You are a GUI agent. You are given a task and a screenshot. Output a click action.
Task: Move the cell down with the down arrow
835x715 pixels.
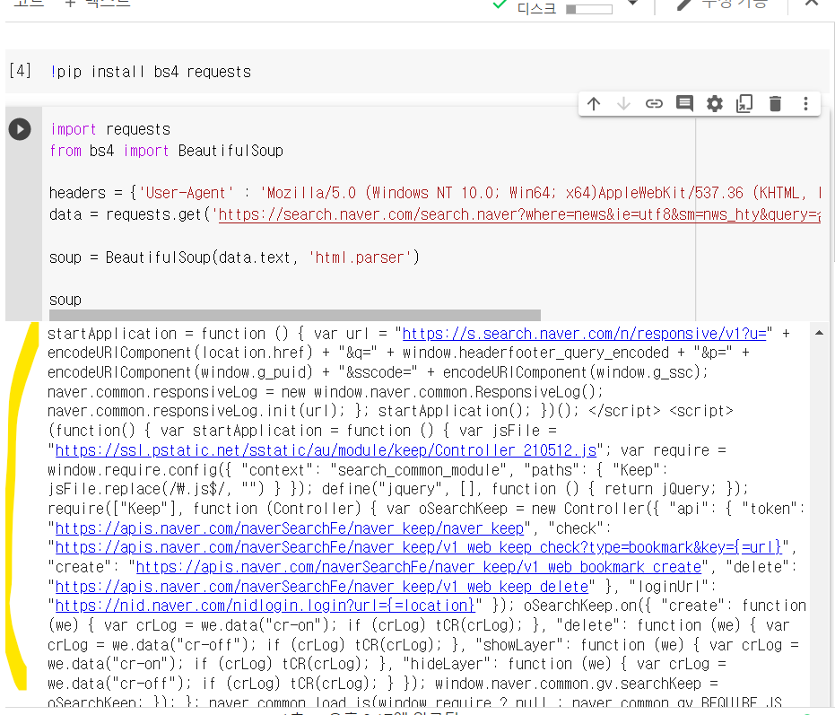[x=623, y=103]
